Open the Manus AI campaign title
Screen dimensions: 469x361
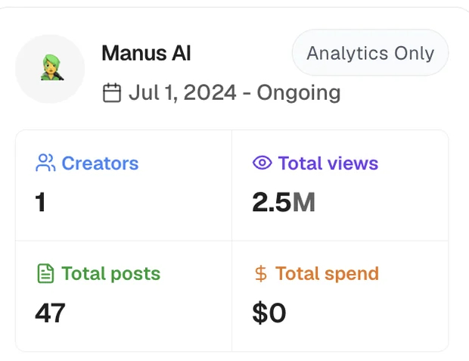(x=146, y=53)
